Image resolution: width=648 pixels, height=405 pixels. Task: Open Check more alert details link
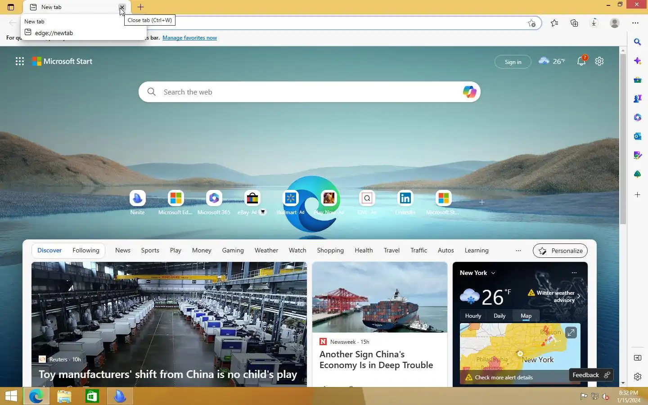pyautogui.click(x=504, y=378)
